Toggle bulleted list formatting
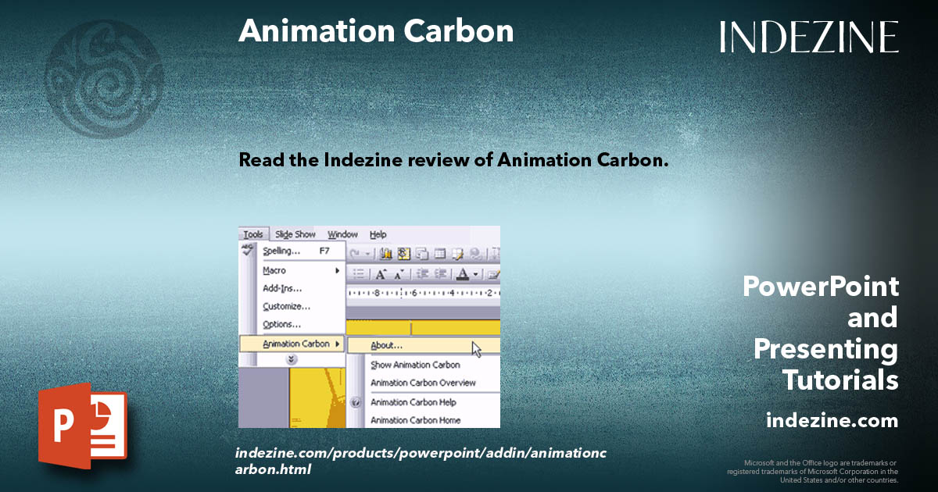 coord(358,272)
